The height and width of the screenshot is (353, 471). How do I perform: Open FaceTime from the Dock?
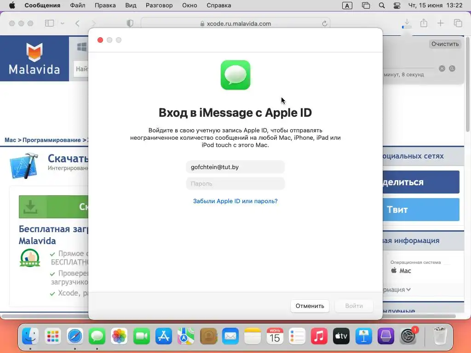[141, 336]
